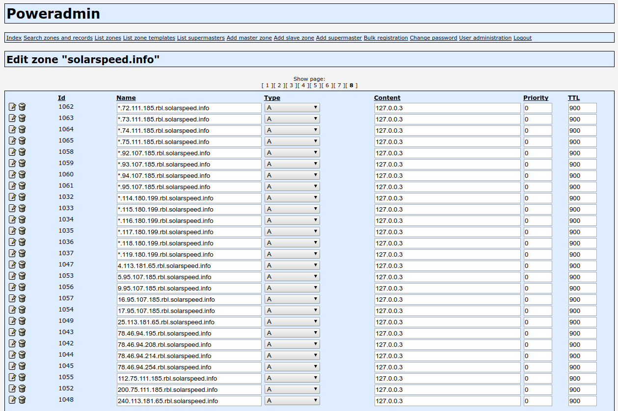Delete record 1062 with trash icon
The width and height of the screenshot is (618, 411).
pos(22,107)
